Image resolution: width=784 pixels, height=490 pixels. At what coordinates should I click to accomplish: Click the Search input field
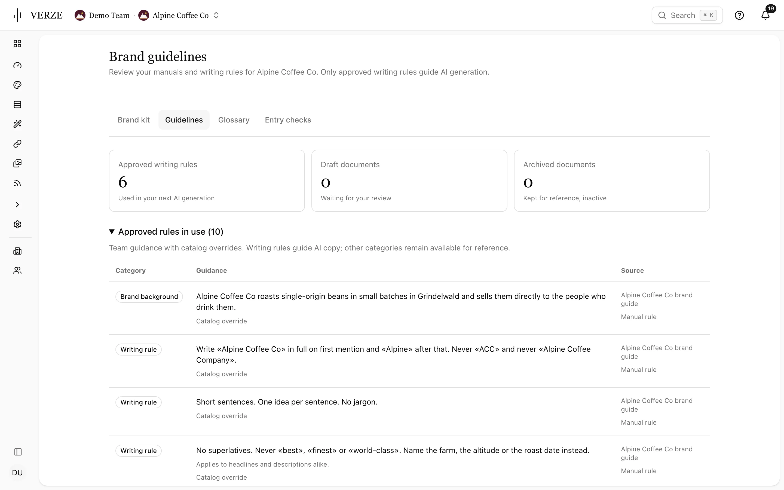pyautogui.click(x=687, y=15)
